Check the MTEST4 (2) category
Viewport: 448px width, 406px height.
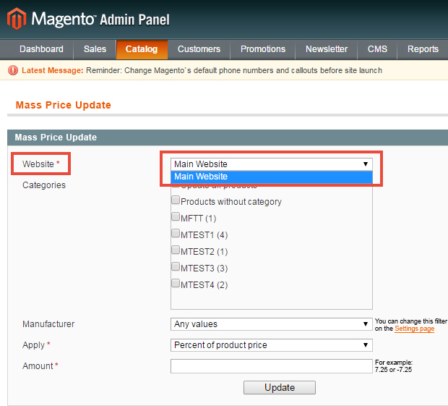coord(176,283)
